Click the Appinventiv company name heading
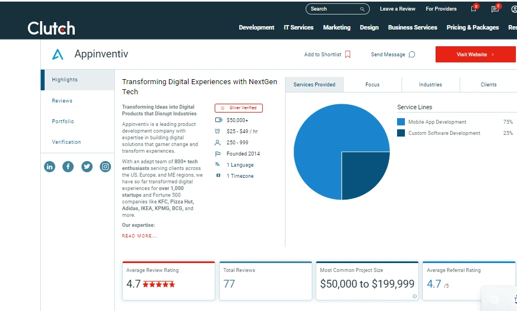517x311 pixels. [101, 54]
